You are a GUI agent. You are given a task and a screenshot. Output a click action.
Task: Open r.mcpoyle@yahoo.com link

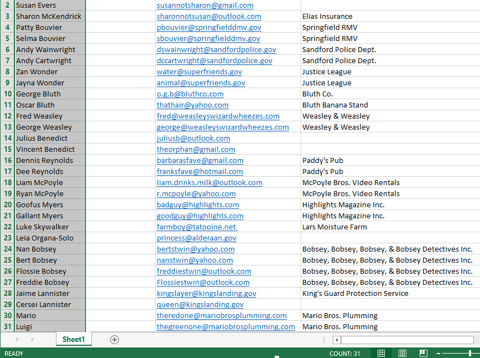click(x=196, y=193)
